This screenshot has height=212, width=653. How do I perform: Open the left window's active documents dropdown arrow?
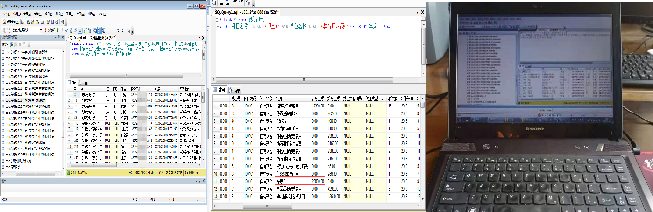pos(198,37)
